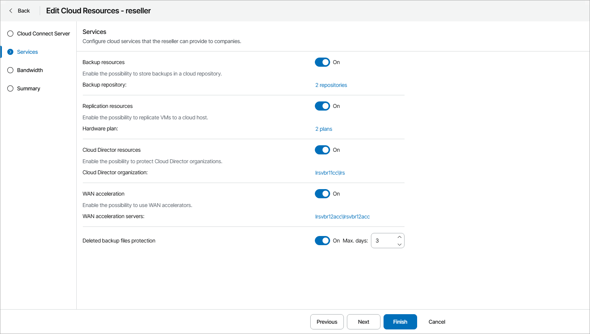Click the Bandwidth step circle icon
Screen dimensions: 590x334
click(x=10, y=70)
